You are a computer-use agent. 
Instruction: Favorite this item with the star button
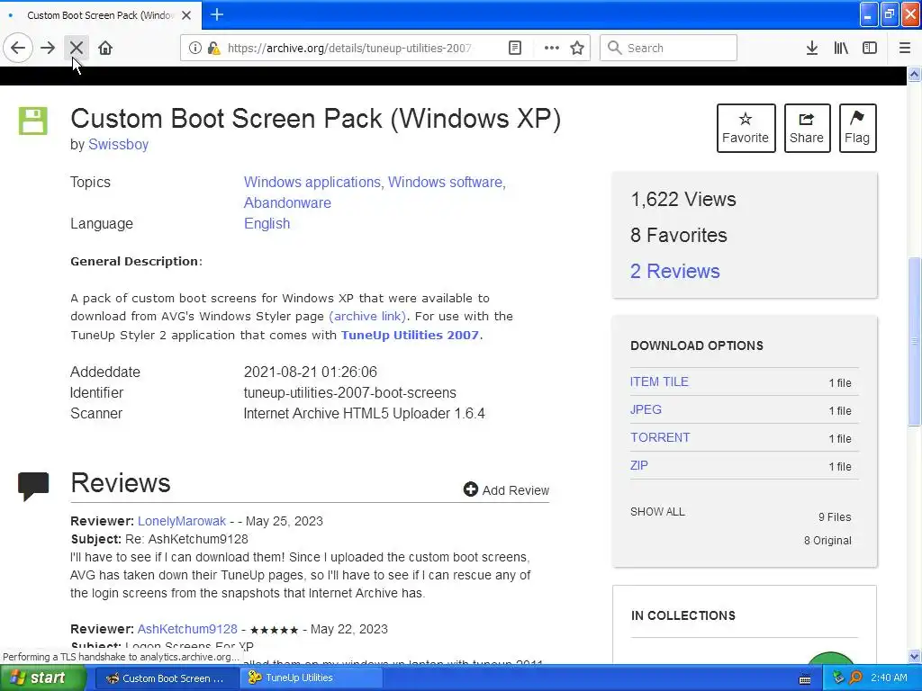point(746,128)
